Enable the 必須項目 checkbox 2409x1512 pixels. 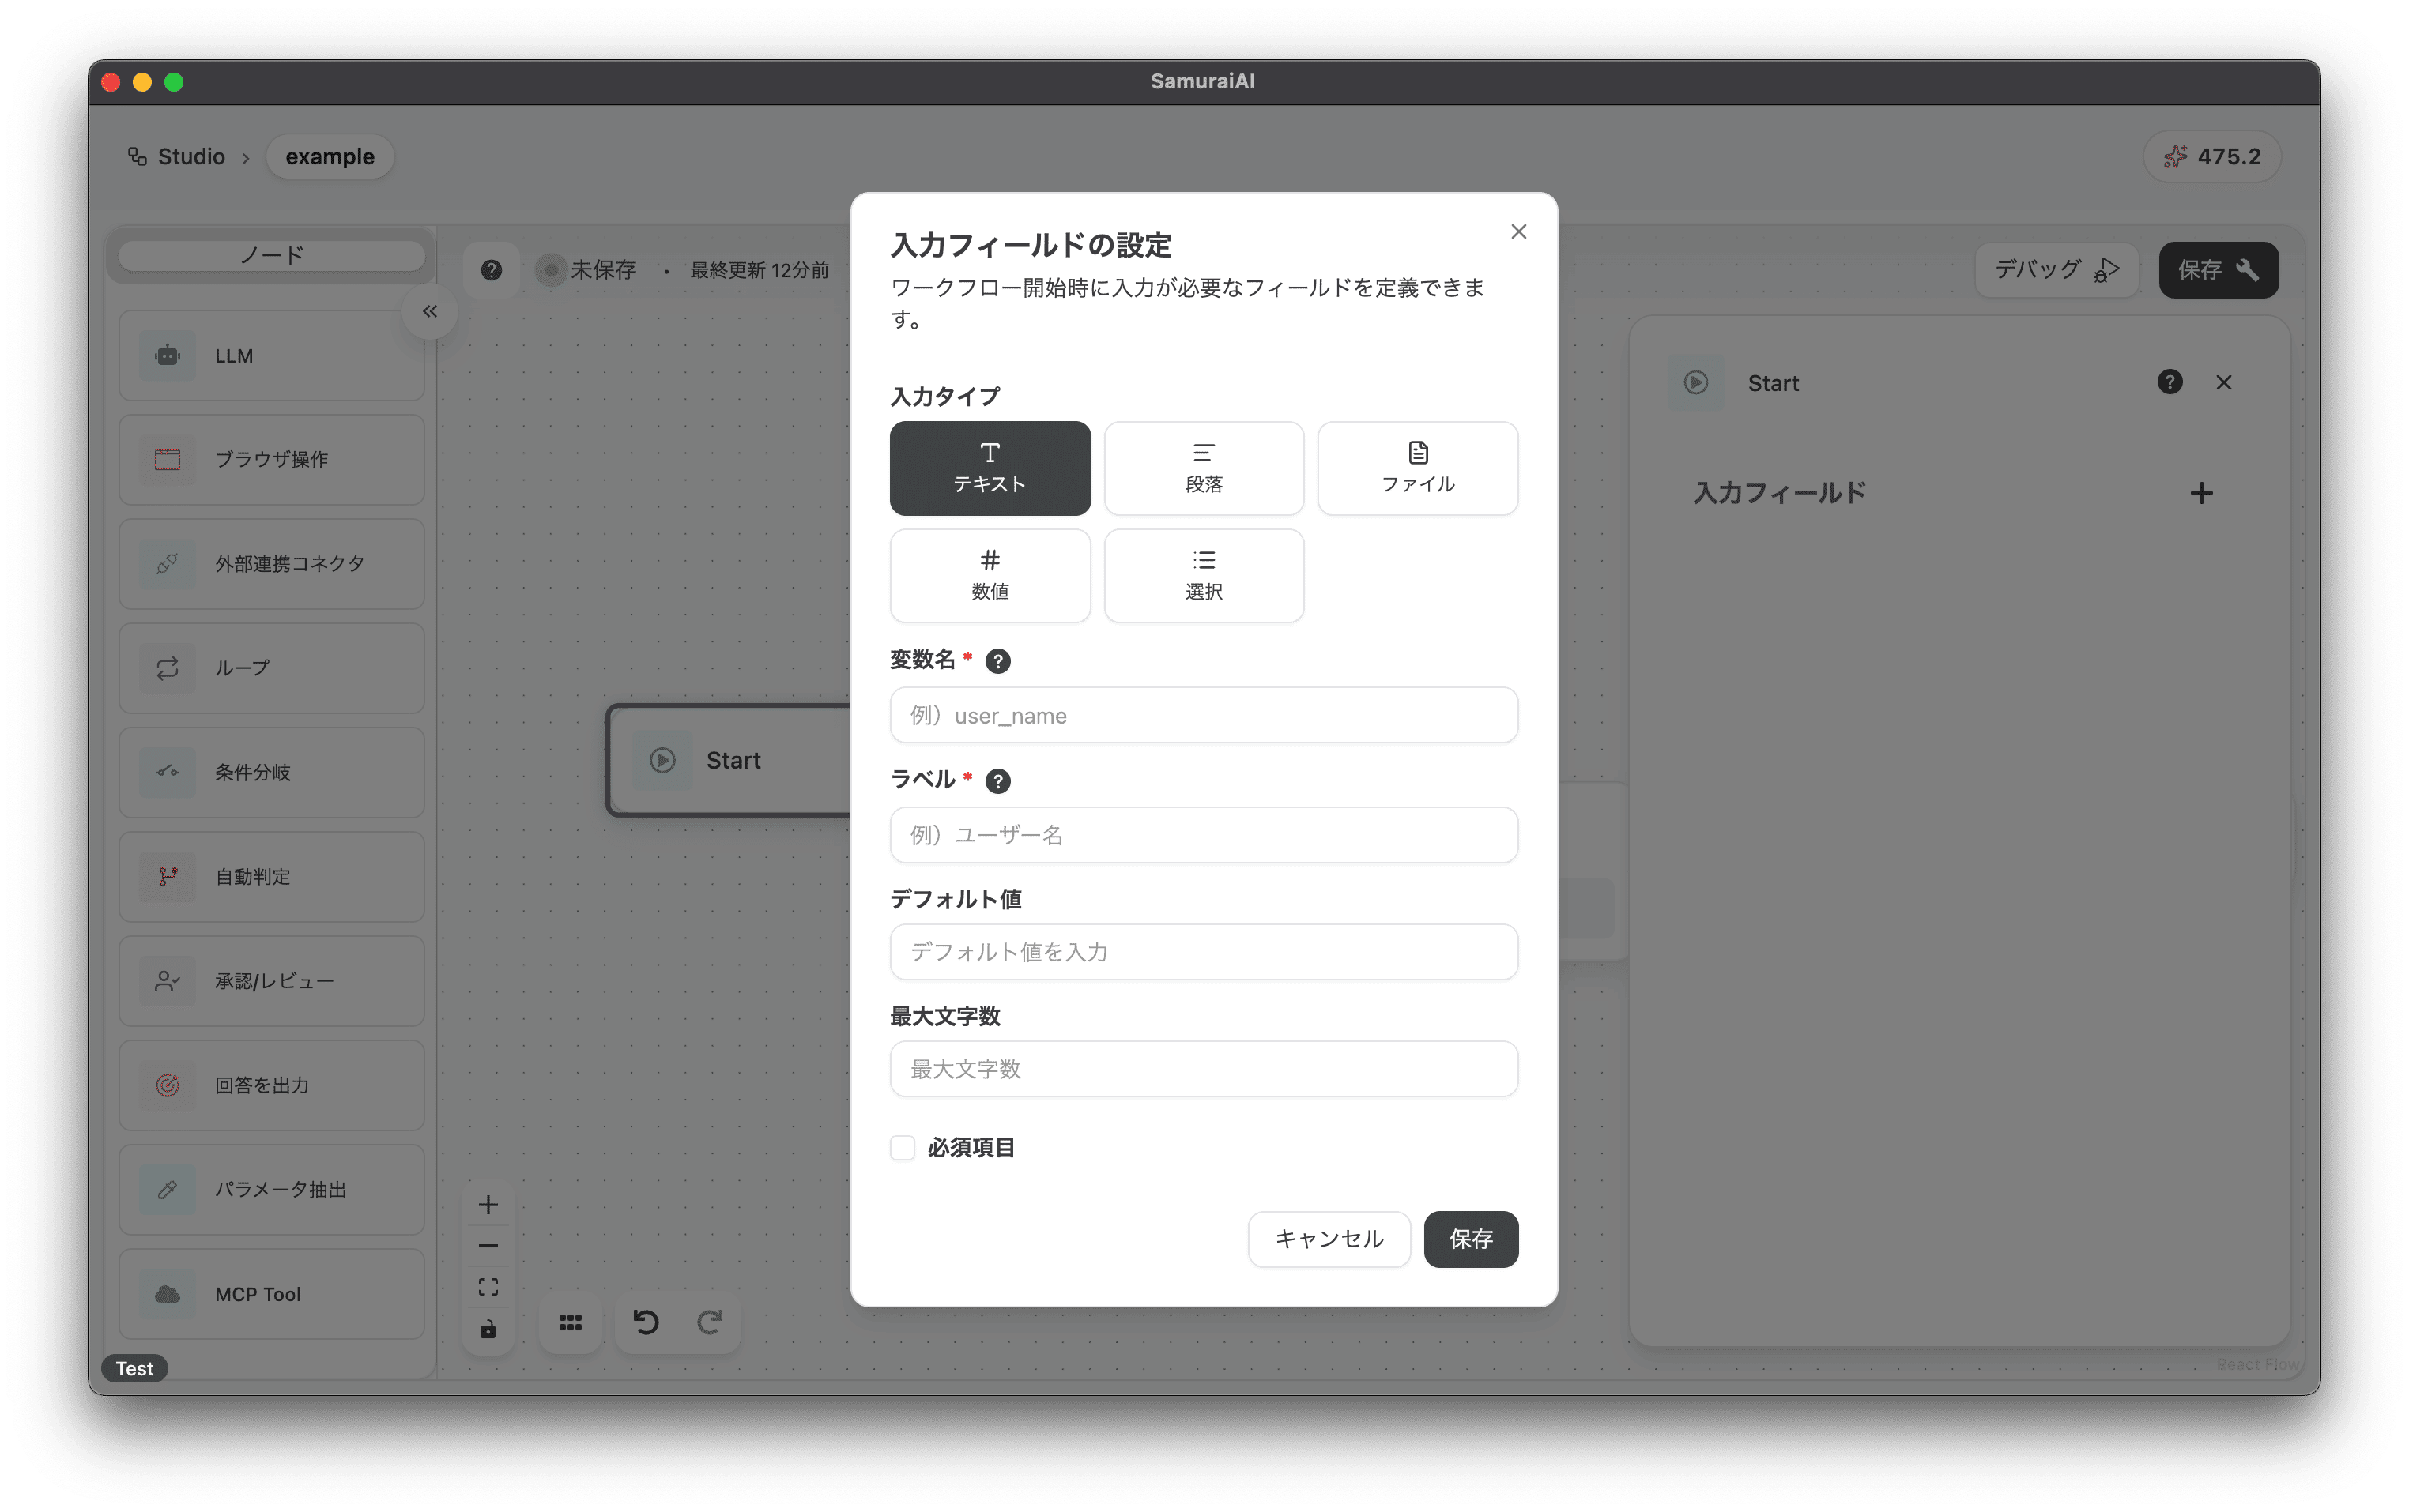(903, 1147)
